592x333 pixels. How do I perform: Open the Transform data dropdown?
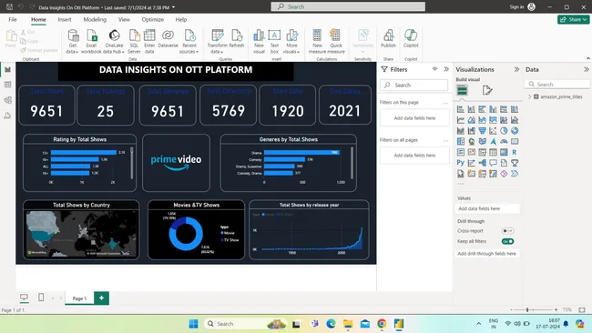[217, 42]
